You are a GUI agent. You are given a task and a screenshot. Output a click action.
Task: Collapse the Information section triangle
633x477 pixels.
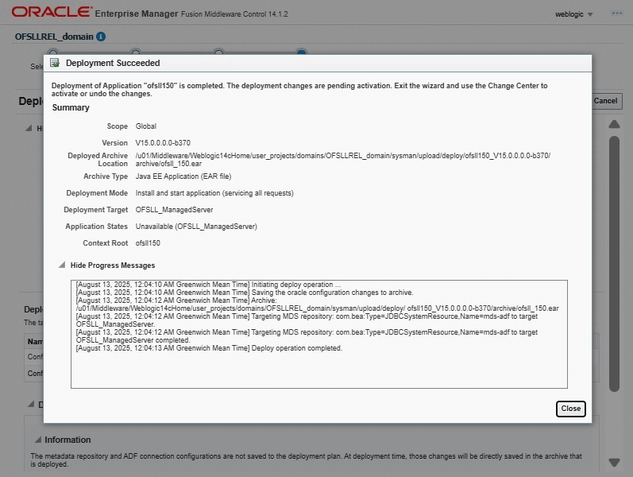coord(37,440)
